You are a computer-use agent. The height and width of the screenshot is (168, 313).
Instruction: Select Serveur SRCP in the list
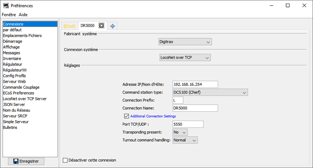[x=30, y=116]
